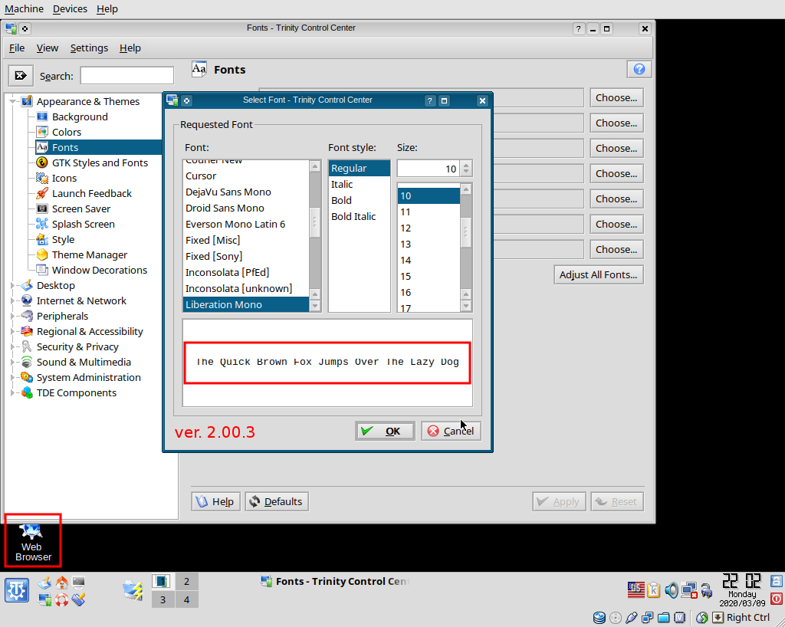Screen dimensions: 785x627
Task: Click the office writer quick-launch icon
Action: [x=45, y=583]
